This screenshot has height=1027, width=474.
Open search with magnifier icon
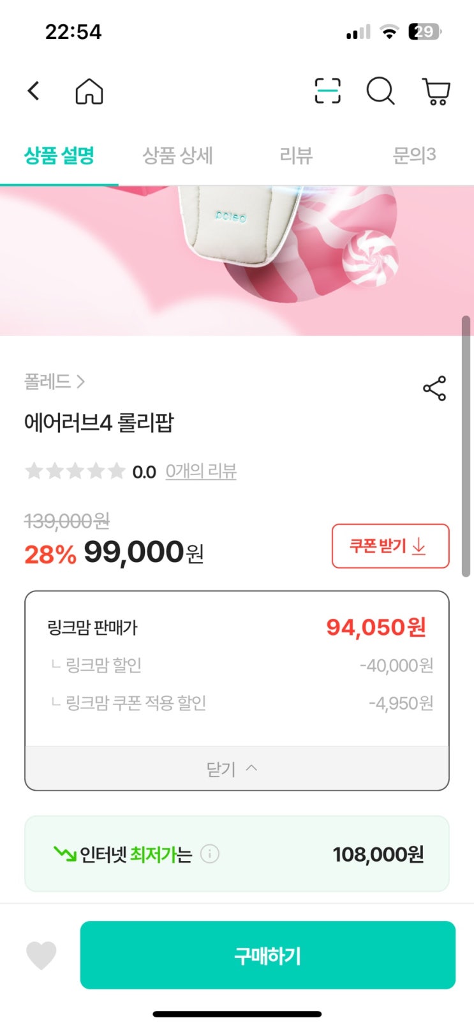coord(381,91)
